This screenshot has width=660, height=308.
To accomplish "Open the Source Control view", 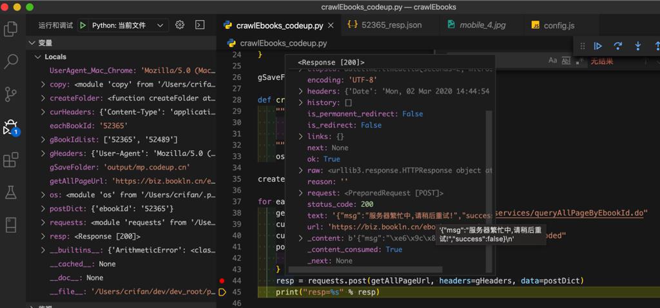I will (10, 94).
